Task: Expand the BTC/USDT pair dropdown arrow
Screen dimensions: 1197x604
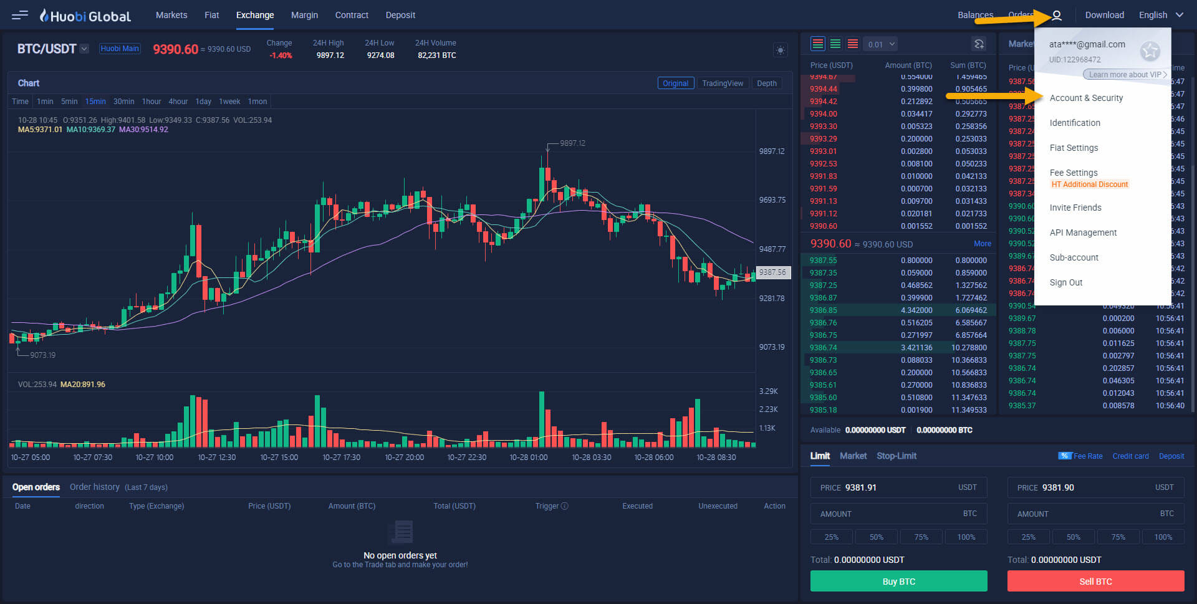Action: coord(84,49)
